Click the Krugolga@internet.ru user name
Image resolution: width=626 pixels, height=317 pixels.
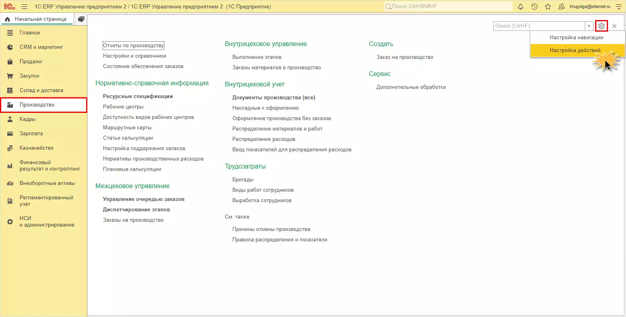590,7
